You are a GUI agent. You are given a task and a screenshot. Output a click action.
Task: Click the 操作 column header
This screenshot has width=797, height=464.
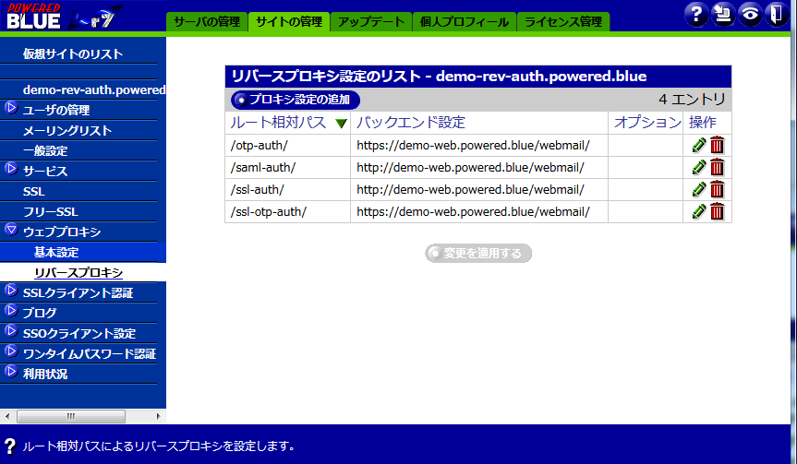[x=703, y=123]
